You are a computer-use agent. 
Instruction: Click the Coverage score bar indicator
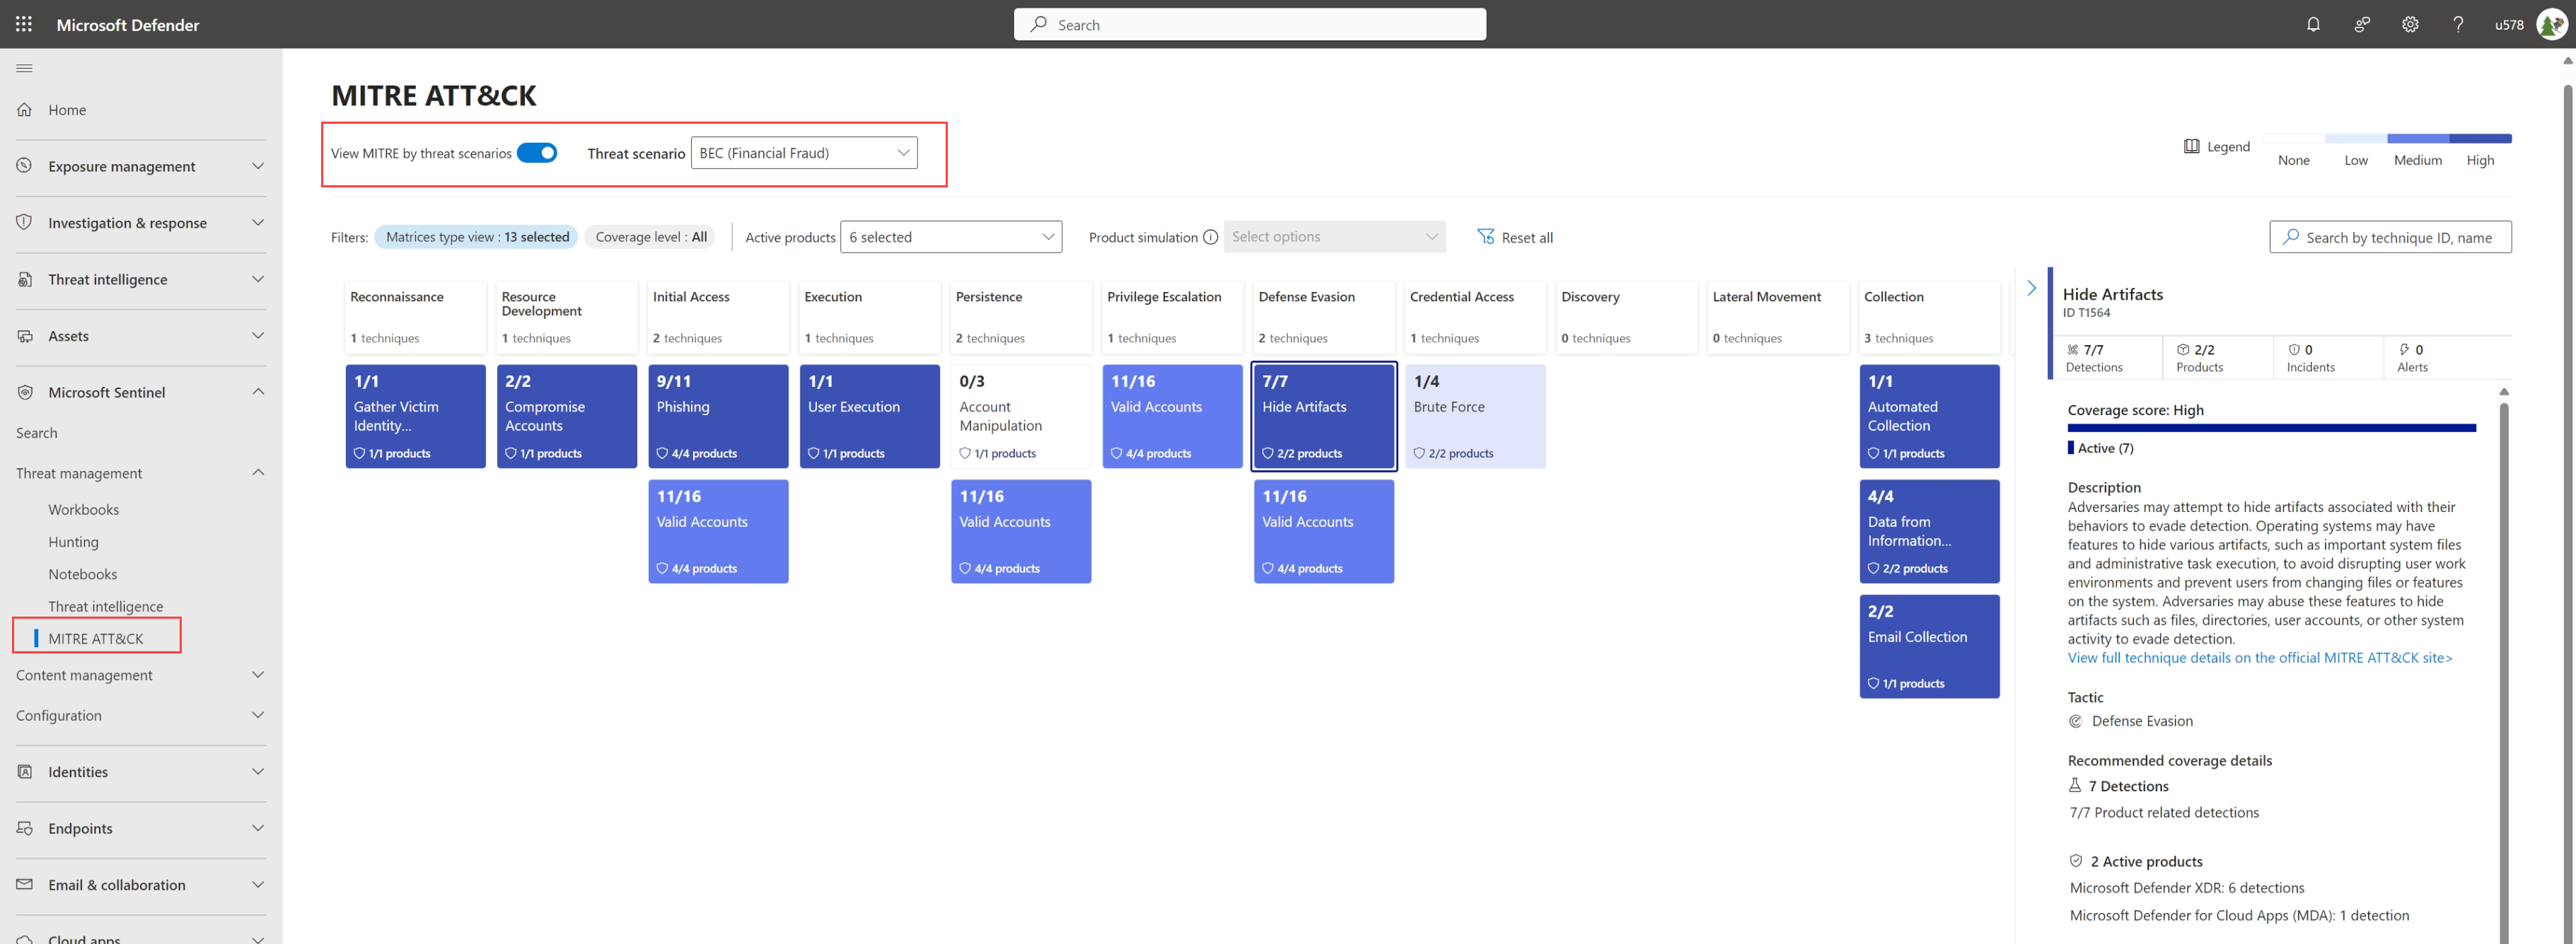tap(2270, 427)
